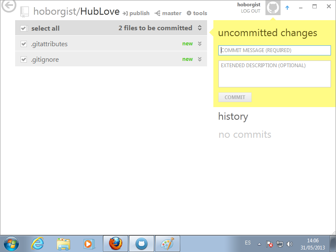Open Windows Explorer folder on taskbar
Image resolution: width=336 pixels, height=252 pixels.
[63, 244]
